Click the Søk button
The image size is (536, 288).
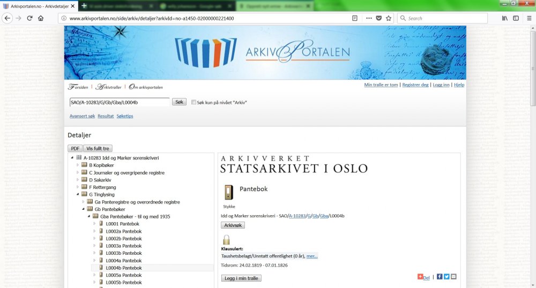click(179, 102)
